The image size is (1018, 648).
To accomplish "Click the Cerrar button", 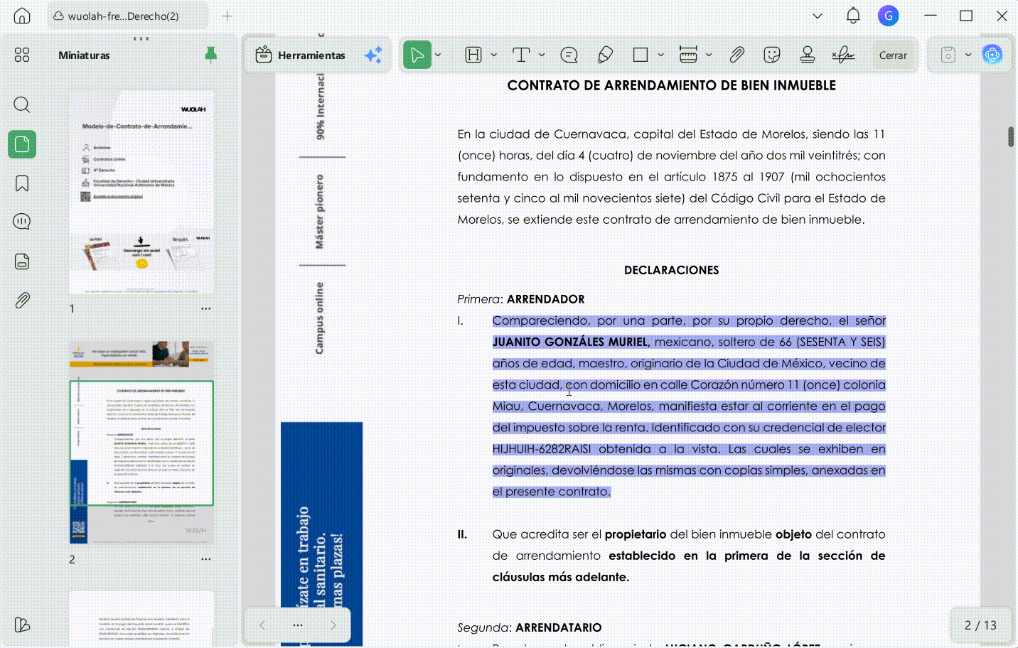I will (893, 55).
